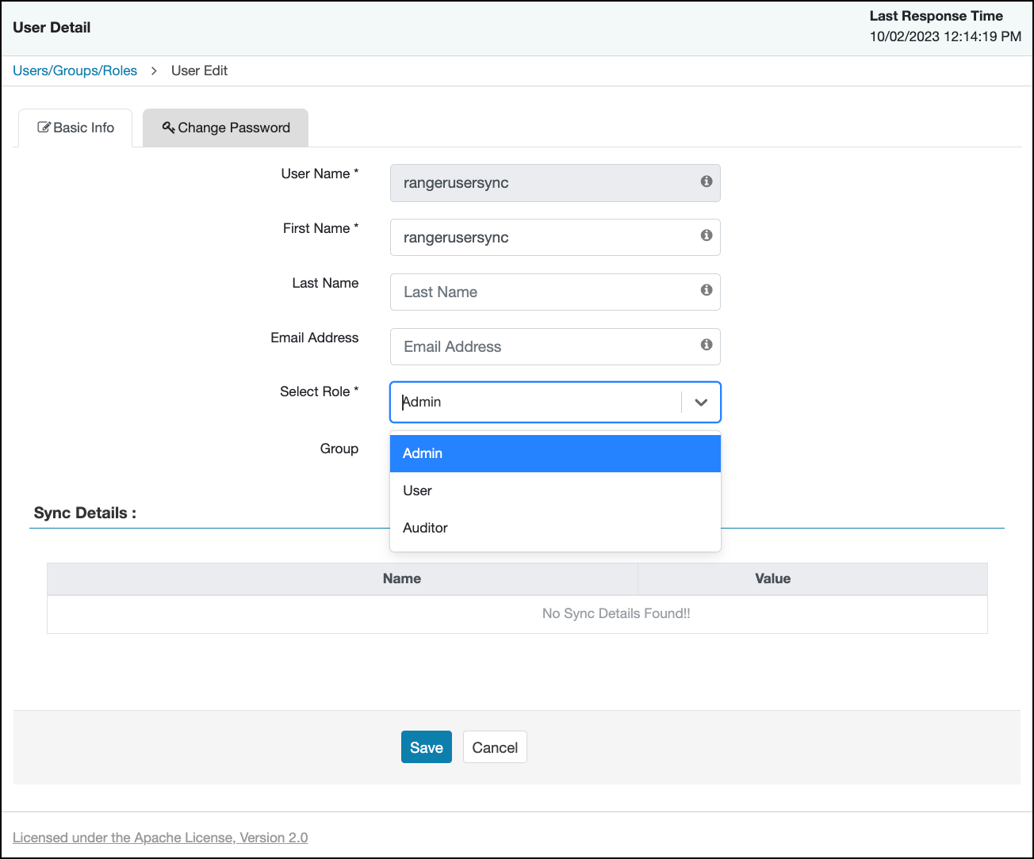Cancel the user edit
1034x859 pixels.
click(x=495, y=747)
